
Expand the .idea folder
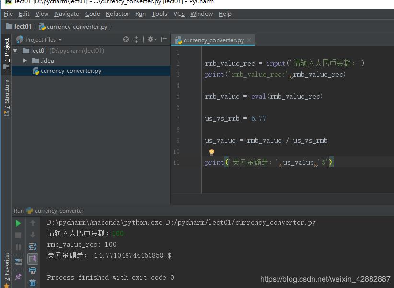click(25, 60)
